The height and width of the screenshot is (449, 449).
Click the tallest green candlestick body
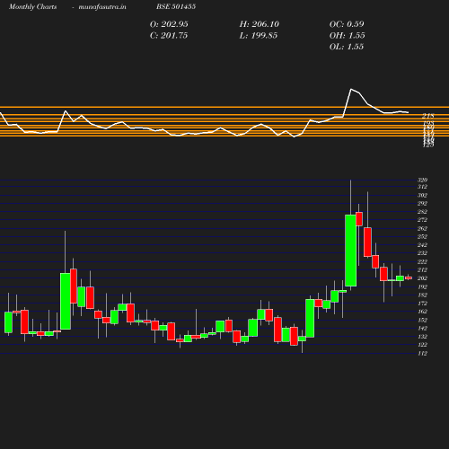click(x=351, y=251)
